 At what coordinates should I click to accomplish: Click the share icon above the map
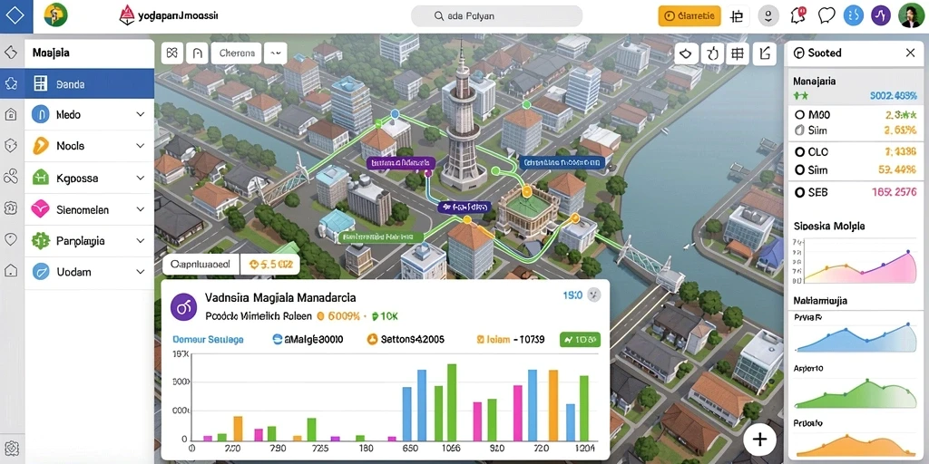pyautogui.click(x=764, y=53)
